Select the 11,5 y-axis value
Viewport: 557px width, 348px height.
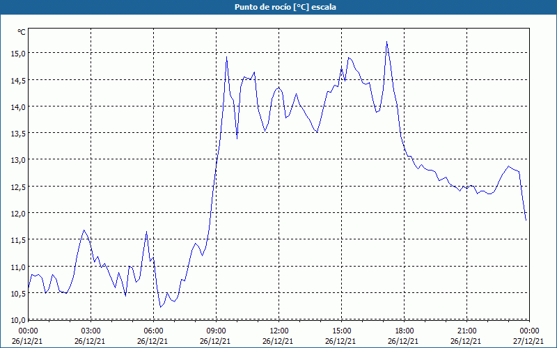[x=19, y=240]
